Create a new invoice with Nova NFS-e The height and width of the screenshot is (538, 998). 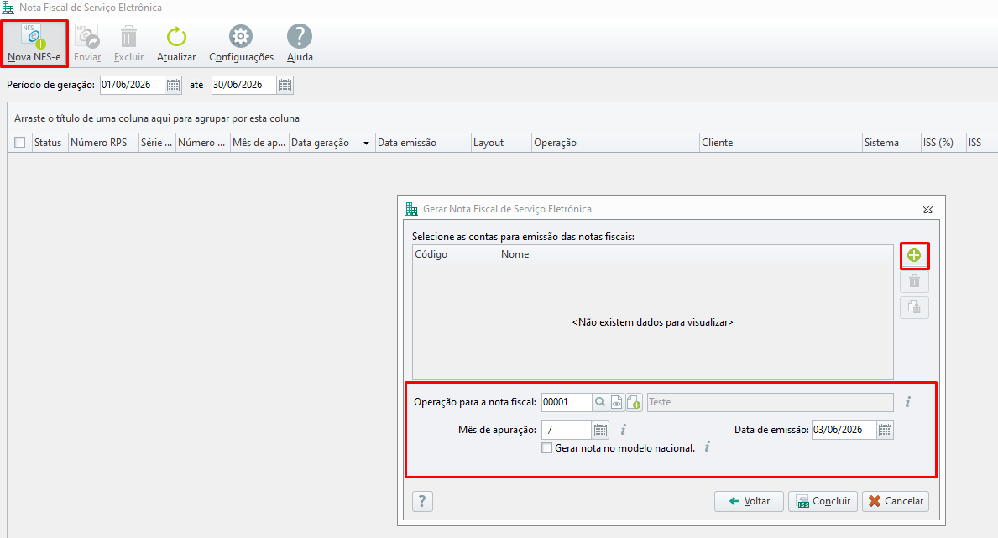pos(34,44)
